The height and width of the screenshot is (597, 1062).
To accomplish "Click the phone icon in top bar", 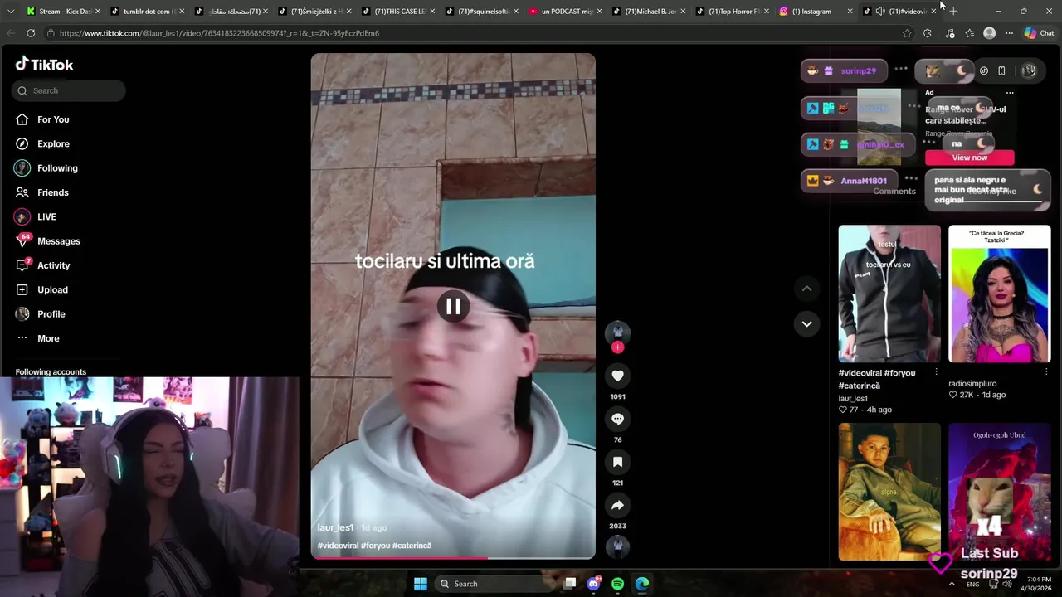I will (x=1001, y=71).
